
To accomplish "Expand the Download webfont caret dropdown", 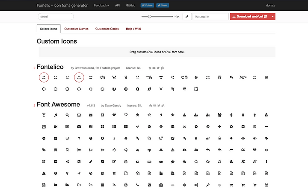I will click(272, 17).
